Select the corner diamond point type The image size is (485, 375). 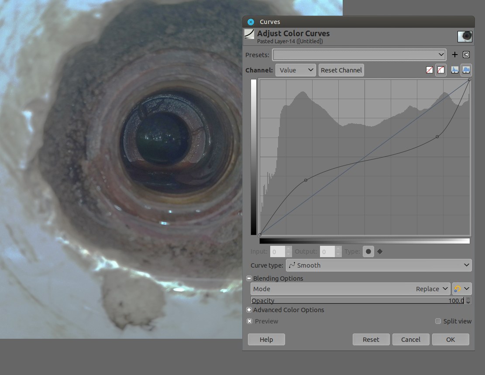pos(380,251)
